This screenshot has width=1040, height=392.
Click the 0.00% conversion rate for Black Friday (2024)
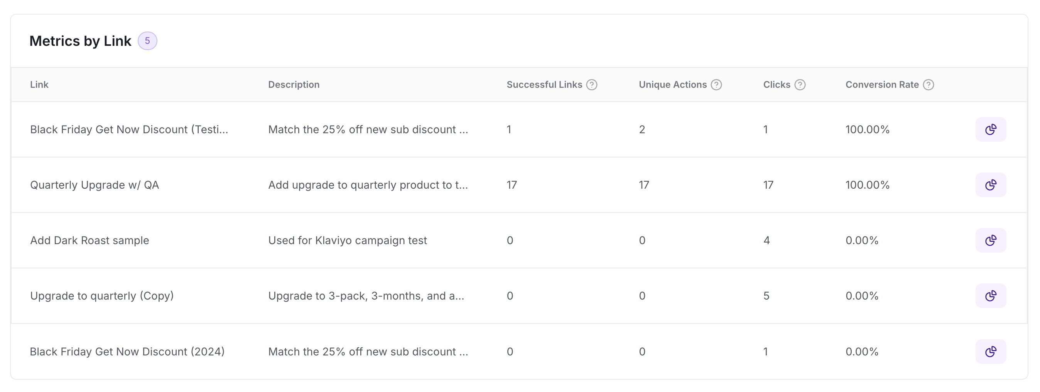coord(862,352)
